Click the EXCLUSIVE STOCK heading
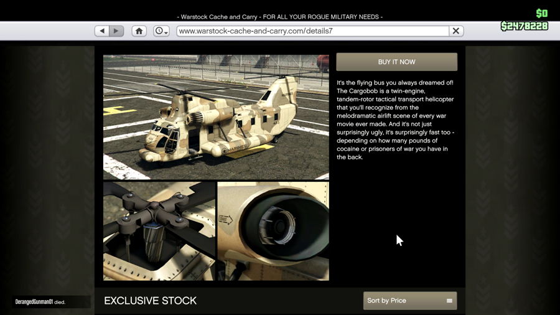This screenshot has width=560, height=315. (x=151, y=301)
